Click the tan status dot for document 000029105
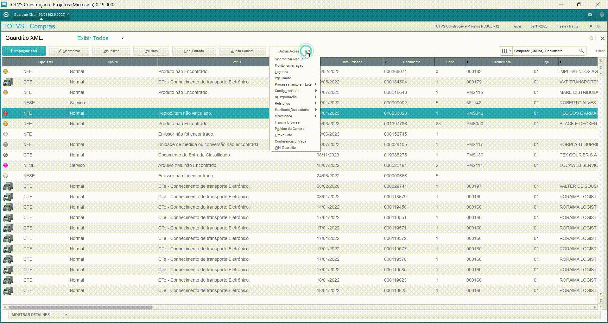The height and width of the screenshot is (323, 608). (x=5, y=144)
